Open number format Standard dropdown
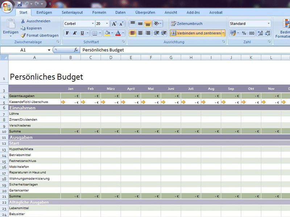Viewport: 290px width, 217px height. [x=269, y=24]
